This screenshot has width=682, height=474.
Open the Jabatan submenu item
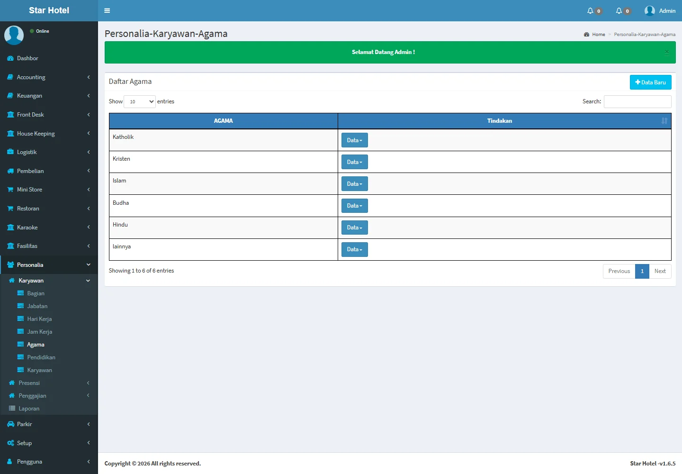click(37, 306)
